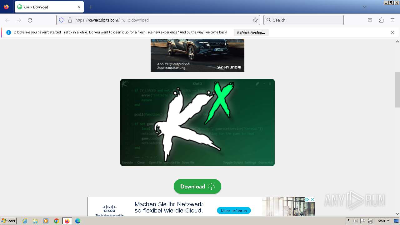
Task: Bookmark this page with the star icon
Action: [x=255, y=20]
